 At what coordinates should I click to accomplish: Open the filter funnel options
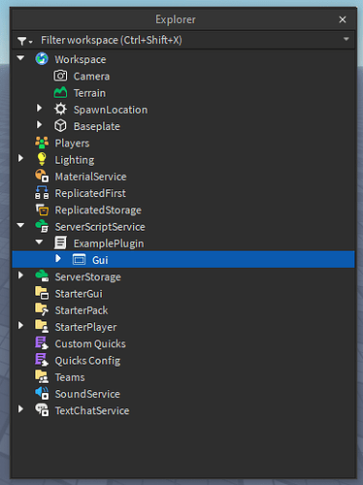24,41
